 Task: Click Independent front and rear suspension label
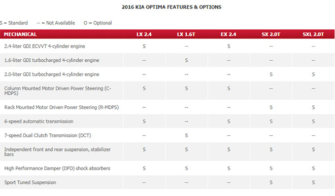pyautogui.click(x=57, y=152)
